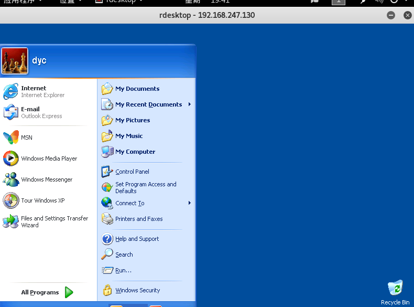This screenshot has height=307, width=414.
Task: Click the Search magnifying glass icon
Action: tap(107, 255)
